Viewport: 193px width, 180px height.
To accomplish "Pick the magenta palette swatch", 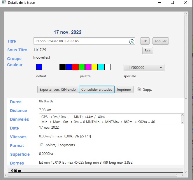I will tap(88, 67).
